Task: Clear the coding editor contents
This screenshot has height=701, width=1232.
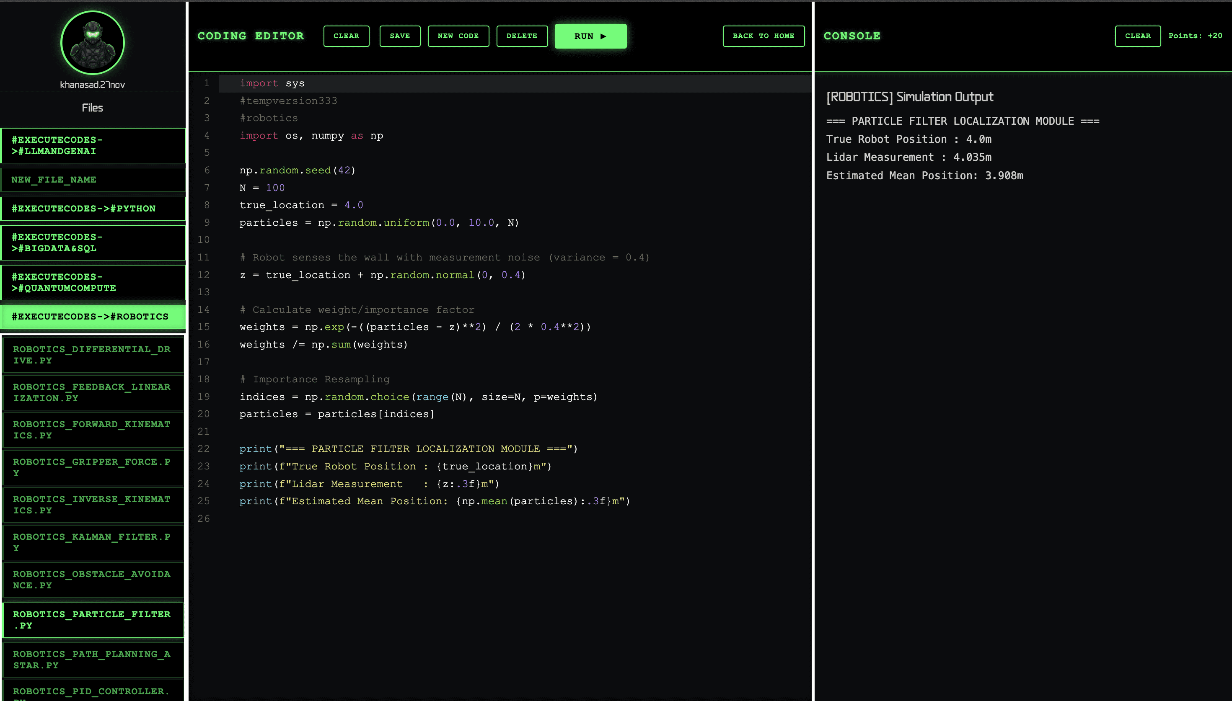Action: point(346,36)
